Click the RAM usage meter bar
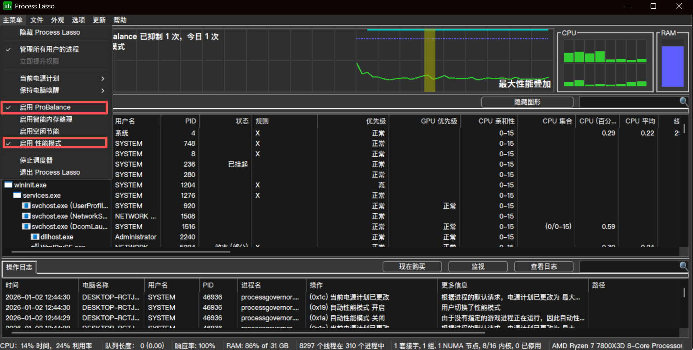The image size is (693, 350). 673,66
